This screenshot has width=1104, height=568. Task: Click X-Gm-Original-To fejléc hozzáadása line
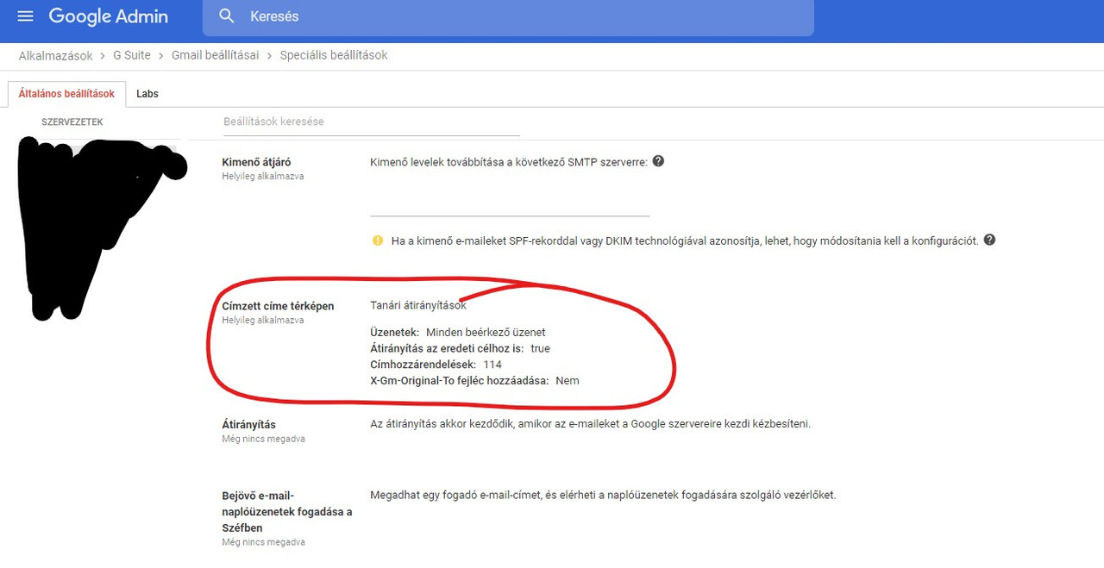click(474, 380)
